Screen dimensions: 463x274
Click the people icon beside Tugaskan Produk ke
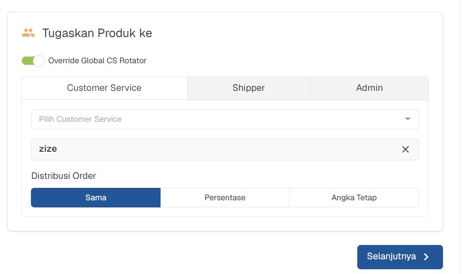tap(29, 33)
